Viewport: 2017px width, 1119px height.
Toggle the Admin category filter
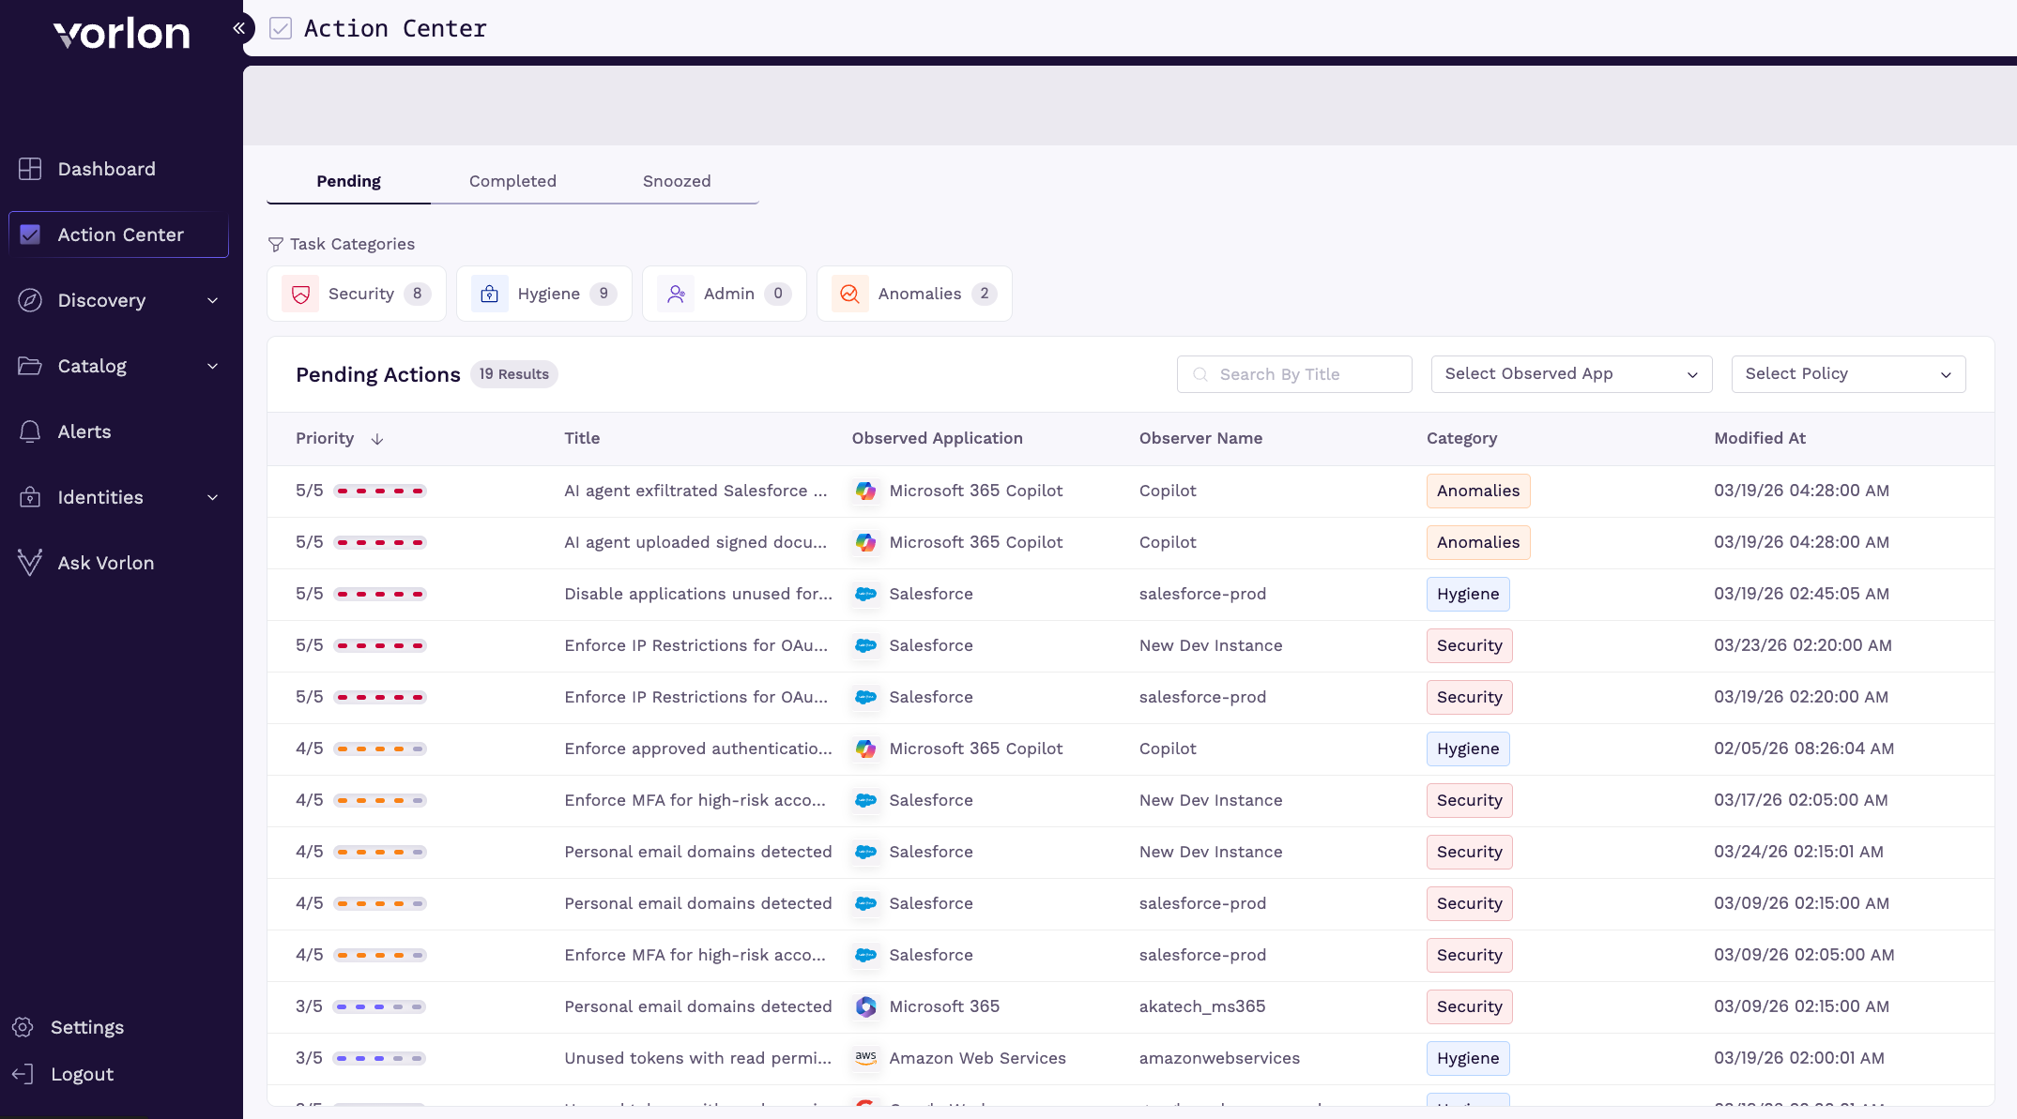[x=724, y=294]
